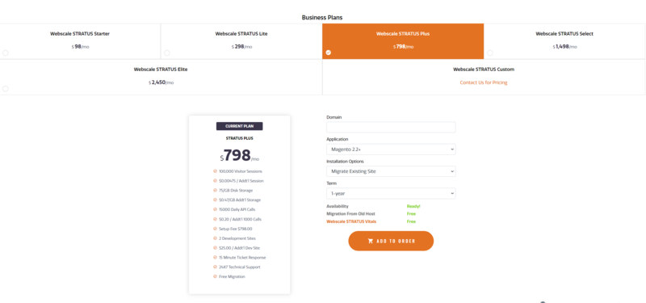Choose the Webscale STRATUS Lite plan card title
Viewport: 646px width, 303px height.
(x=241, y=34)
